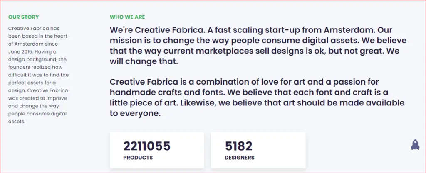The width and height of the screenshot is (426, 173).
Task: Click the word "assets." ending the sidebar
Action: tap(17, 122)
